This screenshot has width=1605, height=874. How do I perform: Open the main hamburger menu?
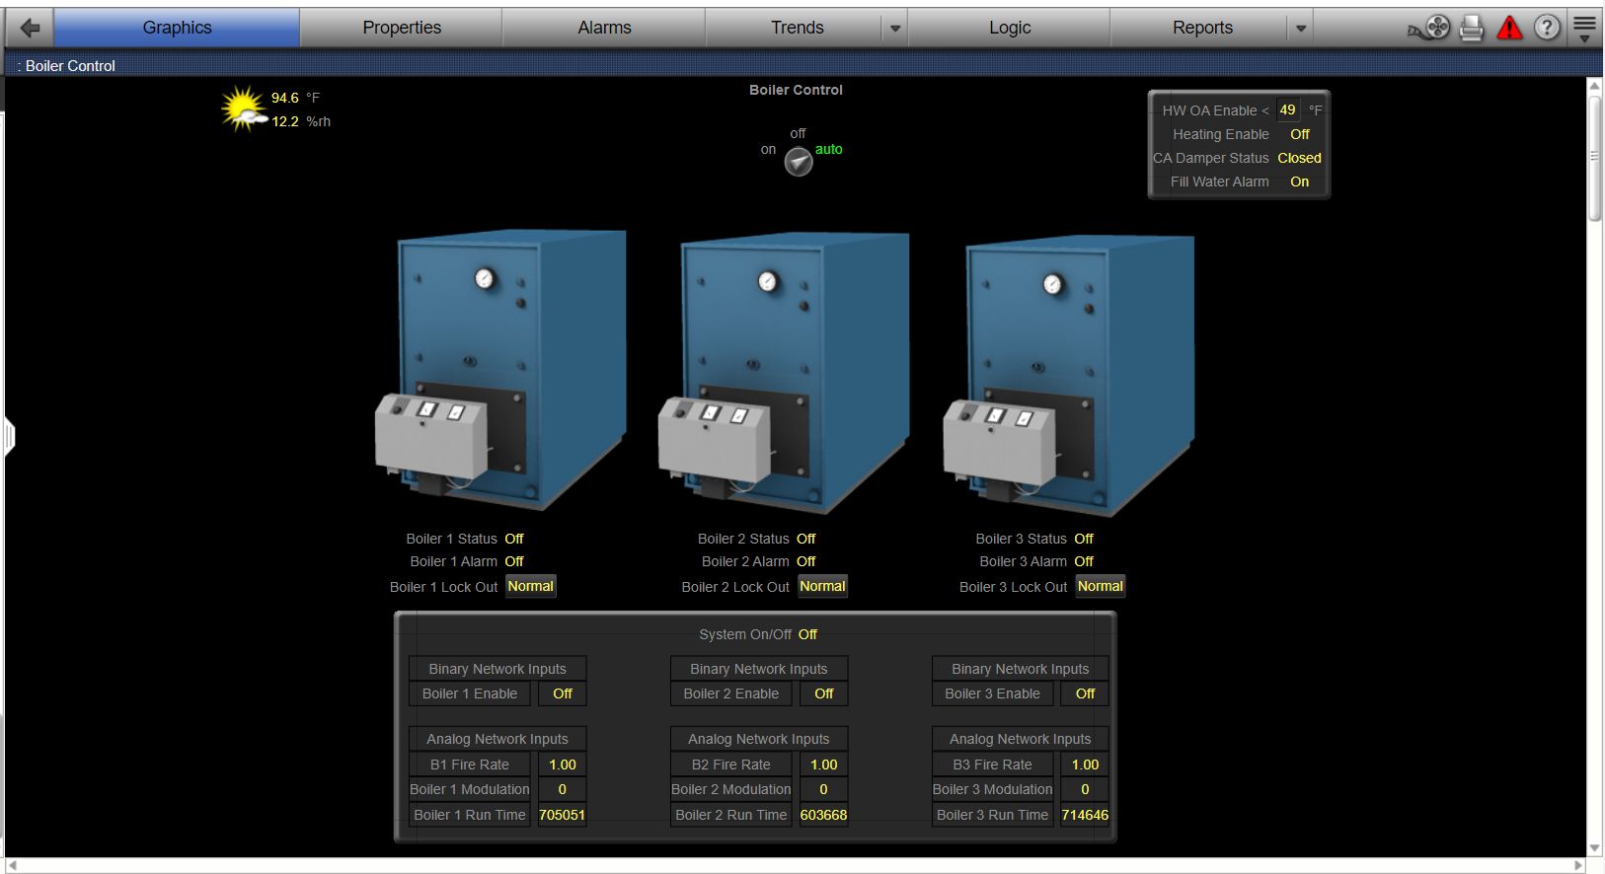pyautogui.click(x=1584, y=28)
